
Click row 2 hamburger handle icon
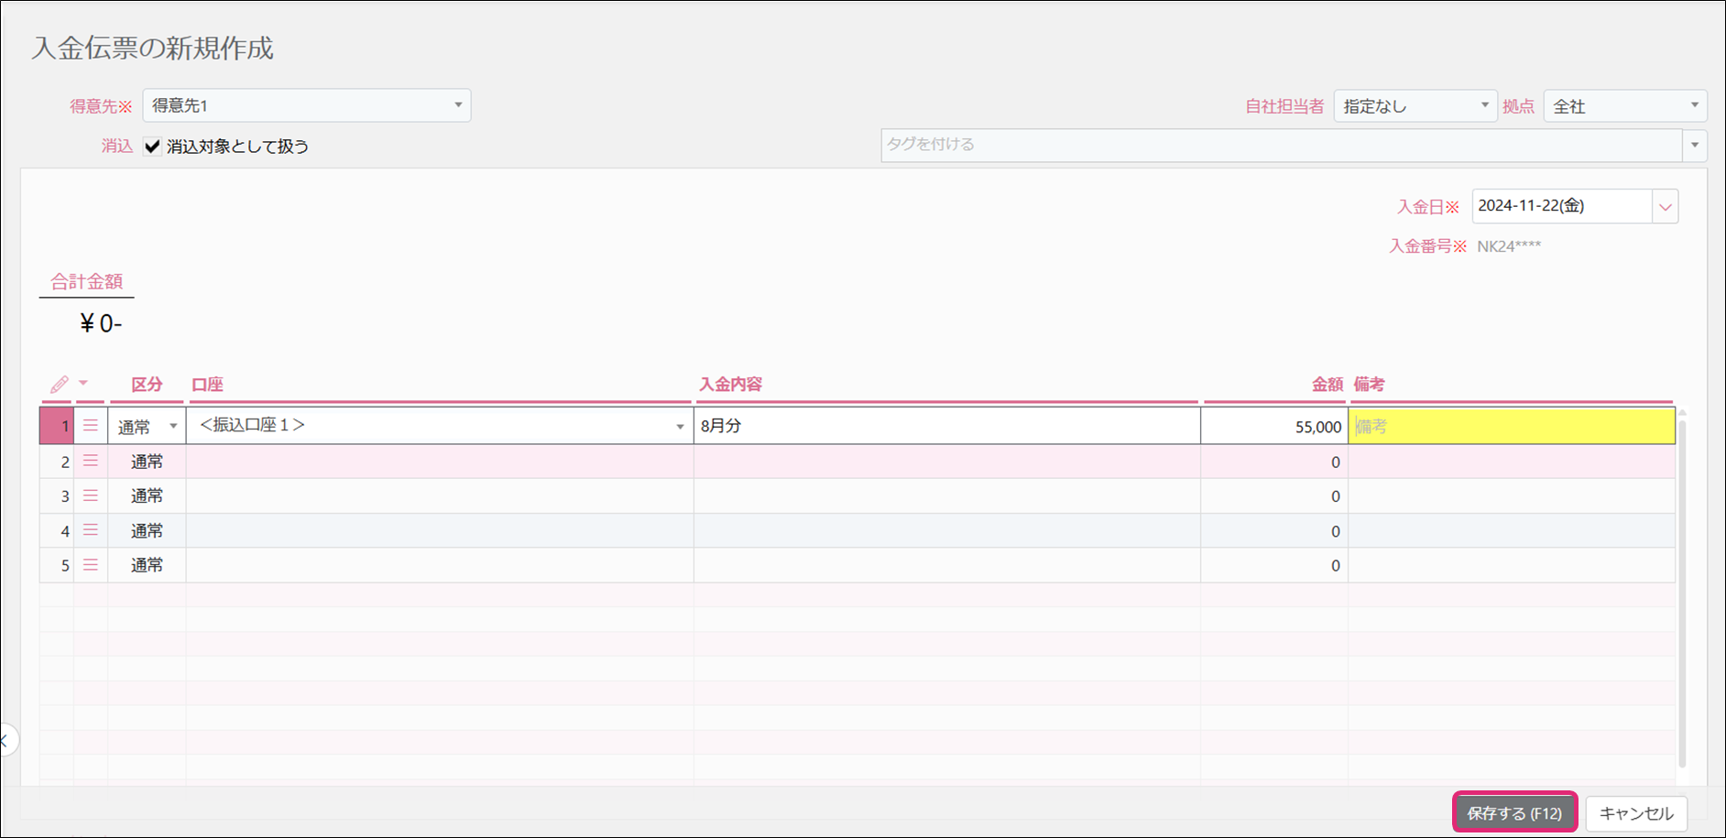91,462
